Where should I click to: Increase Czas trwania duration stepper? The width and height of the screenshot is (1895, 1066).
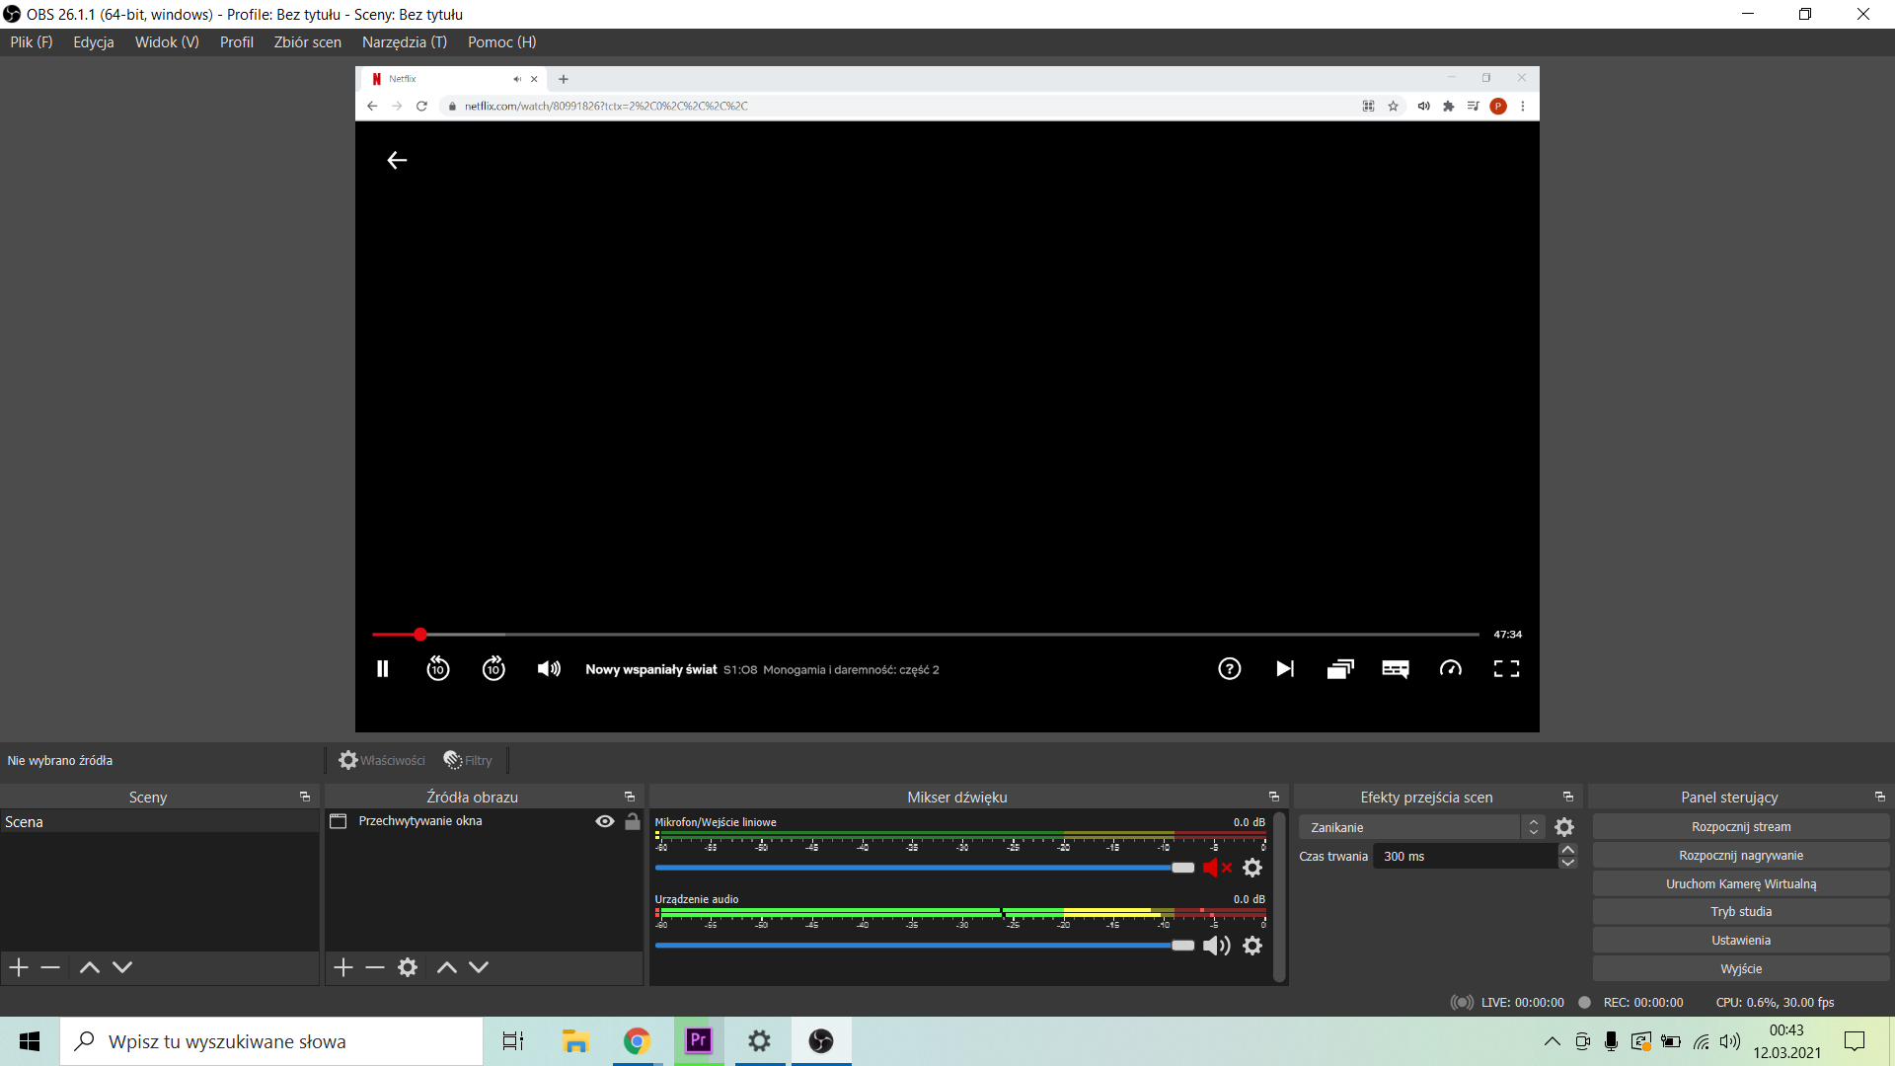click(x=1567, y=850)
